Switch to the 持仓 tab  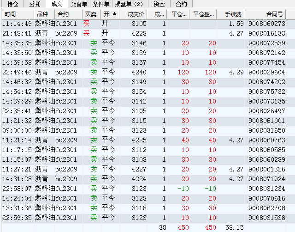point(12,4)
